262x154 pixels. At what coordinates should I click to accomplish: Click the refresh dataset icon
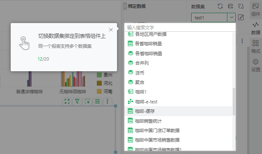[x=220, y=6]
